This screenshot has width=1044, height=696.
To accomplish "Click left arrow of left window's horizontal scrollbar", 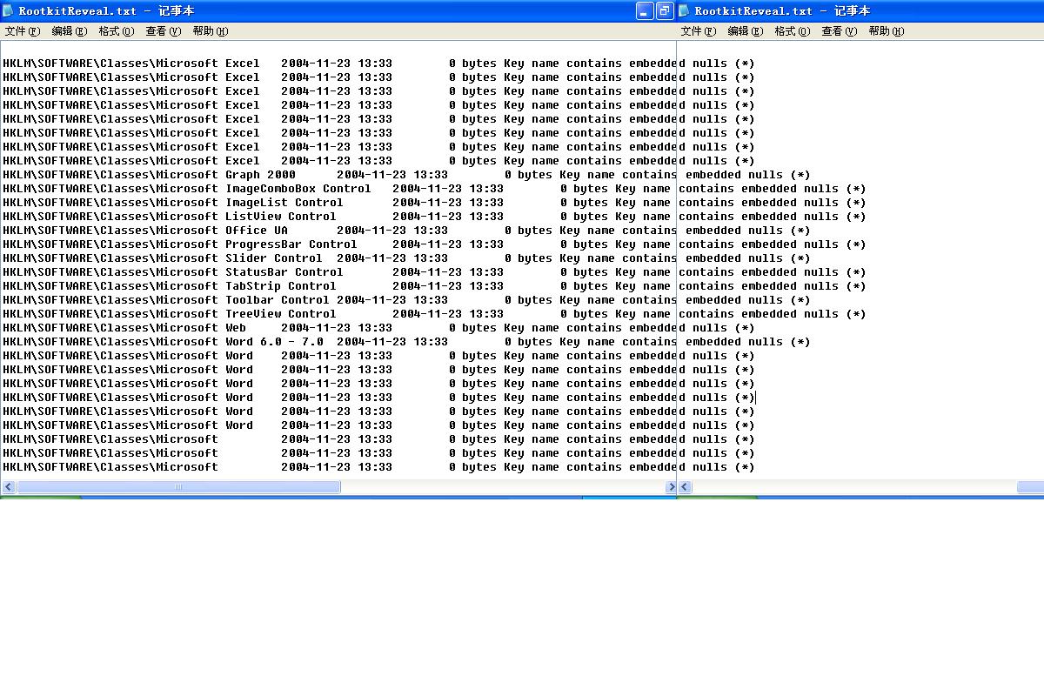I will pos(9,487).
